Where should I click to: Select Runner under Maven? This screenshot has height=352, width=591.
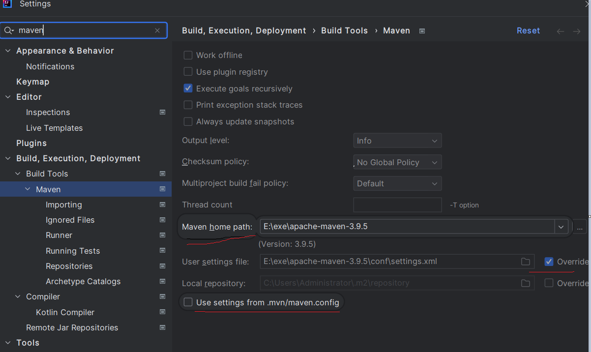pos(59,235)
